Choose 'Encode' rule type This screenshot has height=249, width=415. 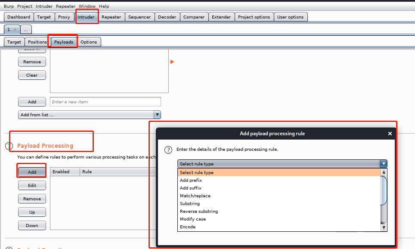279,227
